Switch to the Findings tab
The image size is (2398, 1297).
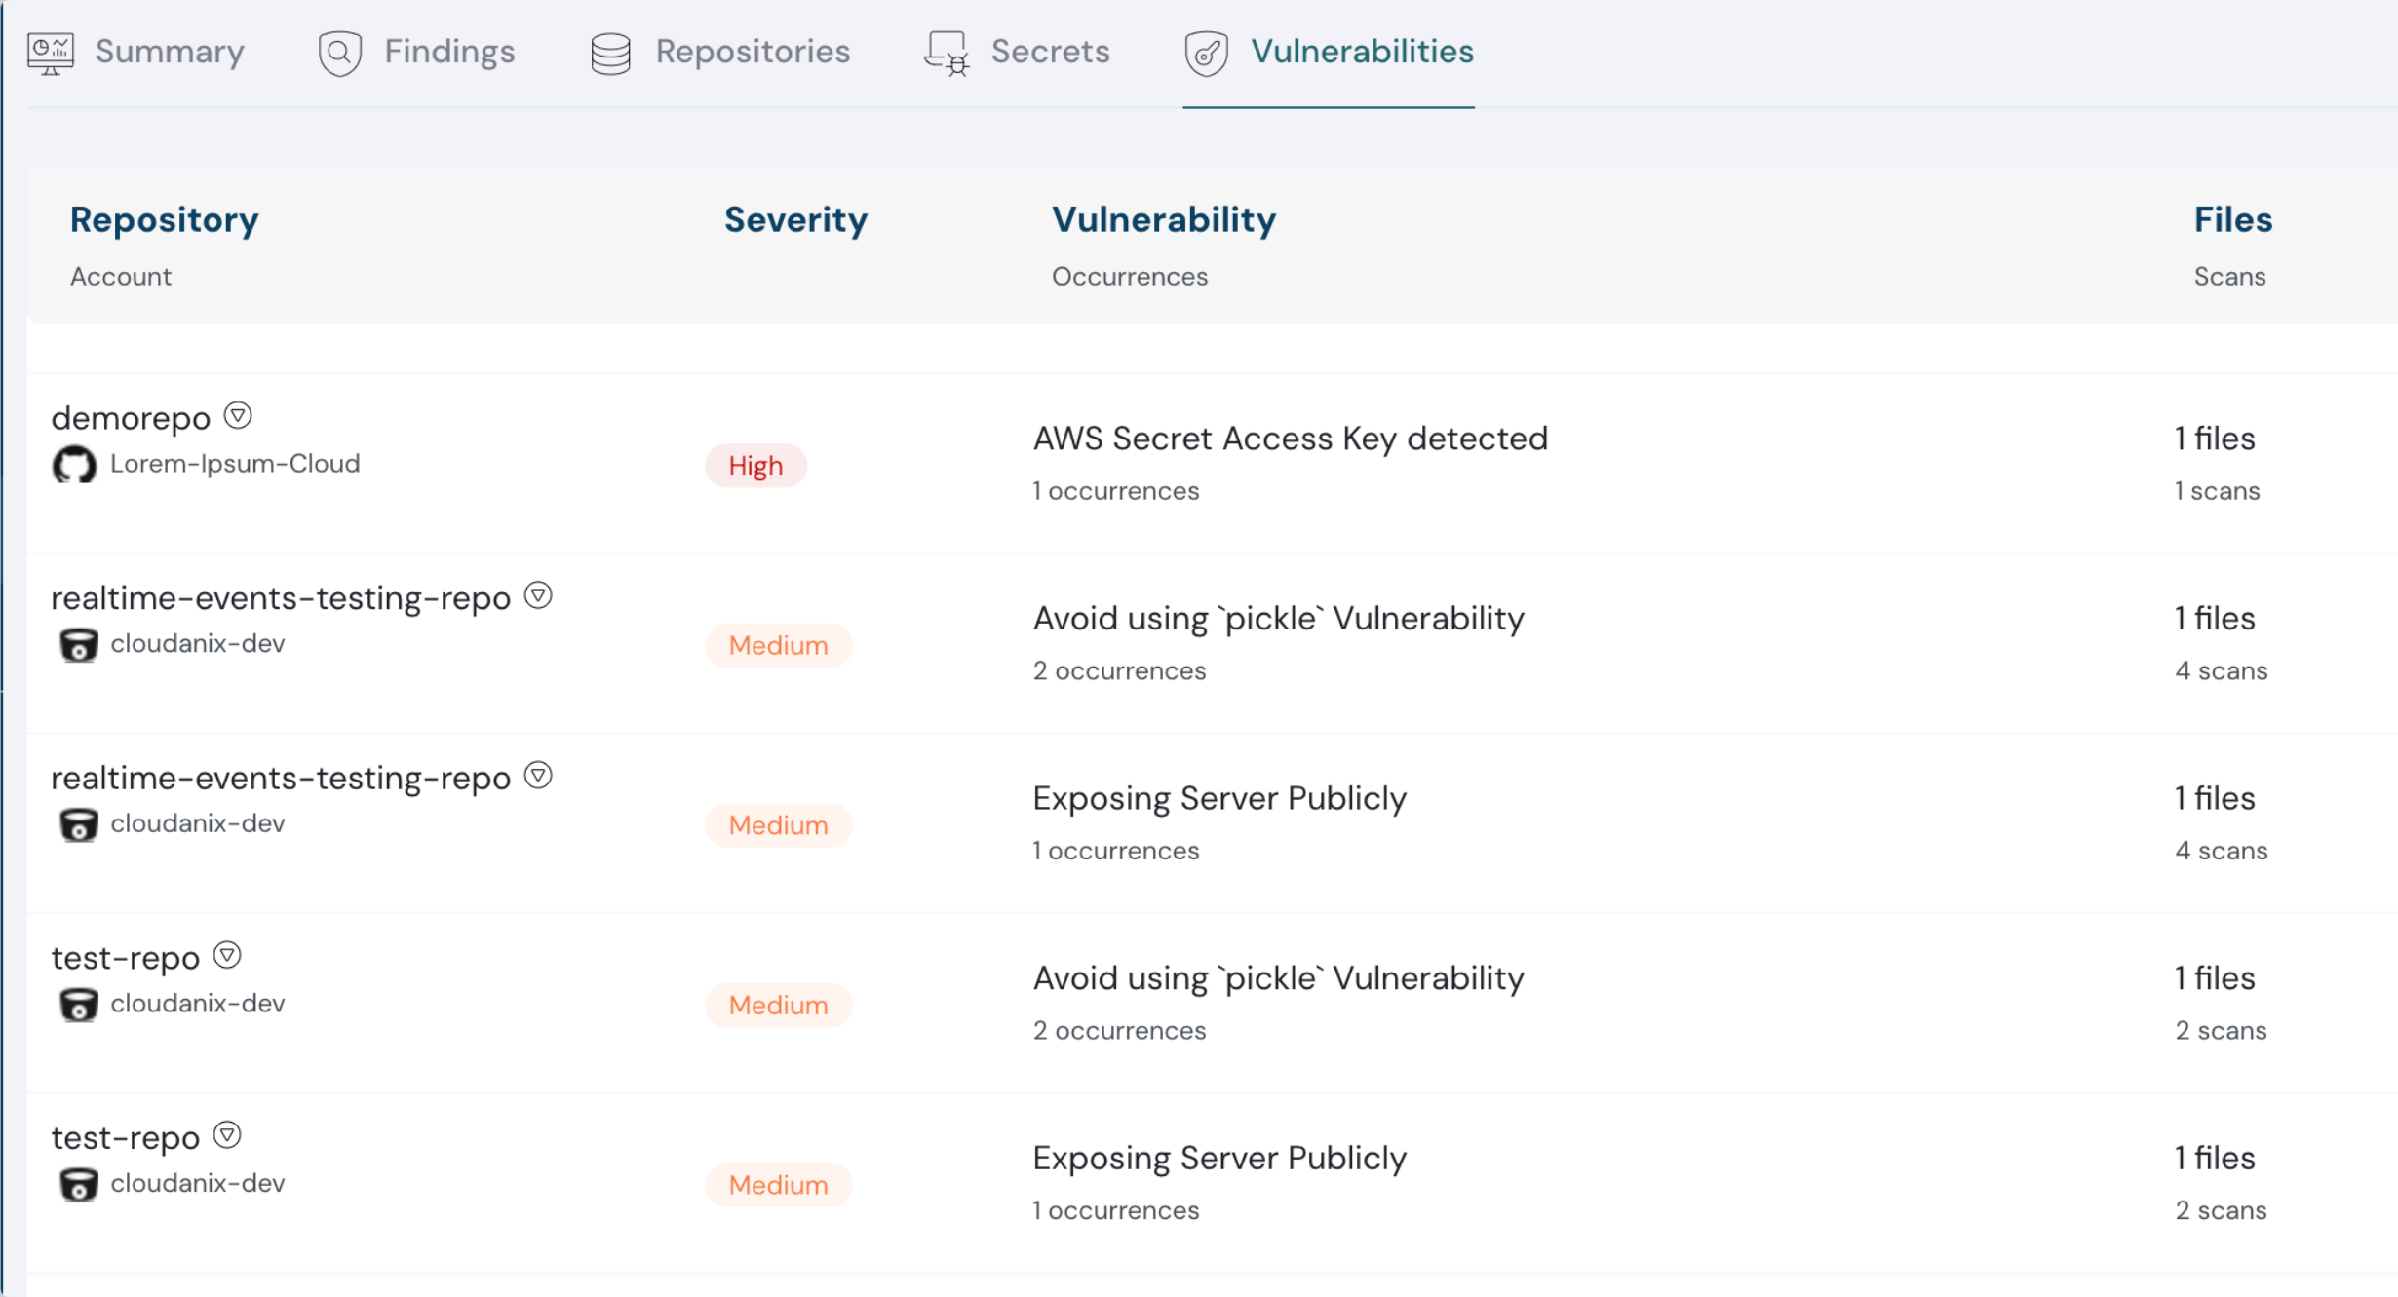pyautogui.click(x=449, y=52)
